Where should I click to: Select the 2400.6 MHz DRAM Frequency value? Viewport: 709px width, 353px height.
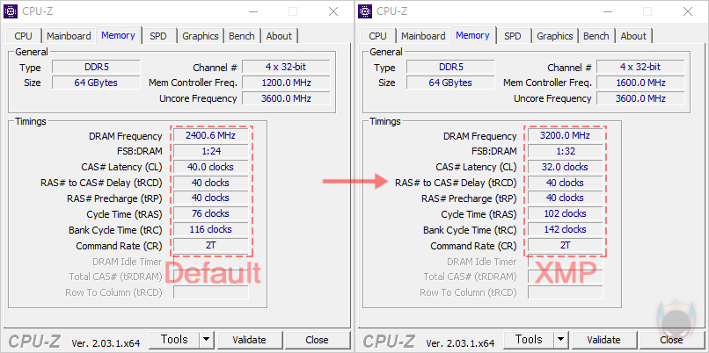[x=211, y=135]
